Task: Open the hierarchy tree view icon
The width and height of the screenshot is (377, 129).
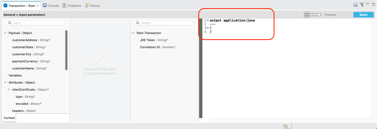Action: (x=361, y=5)
